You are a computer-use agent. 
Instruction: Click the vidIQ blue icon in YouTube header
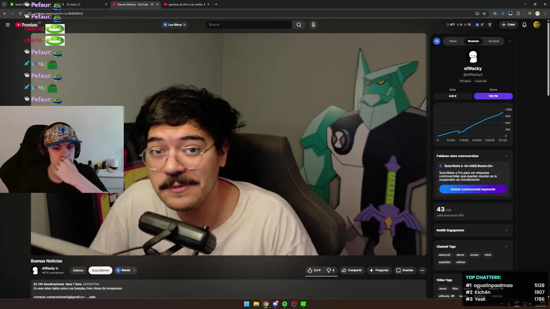[477, 24]
